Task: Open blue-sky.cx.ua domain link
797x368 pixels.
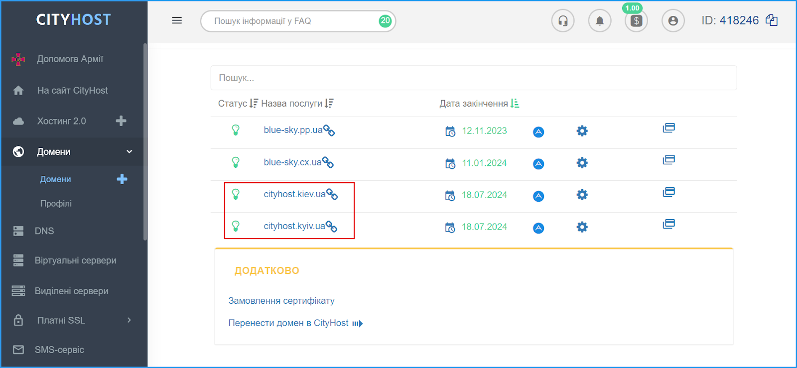Action: [292, 162]
